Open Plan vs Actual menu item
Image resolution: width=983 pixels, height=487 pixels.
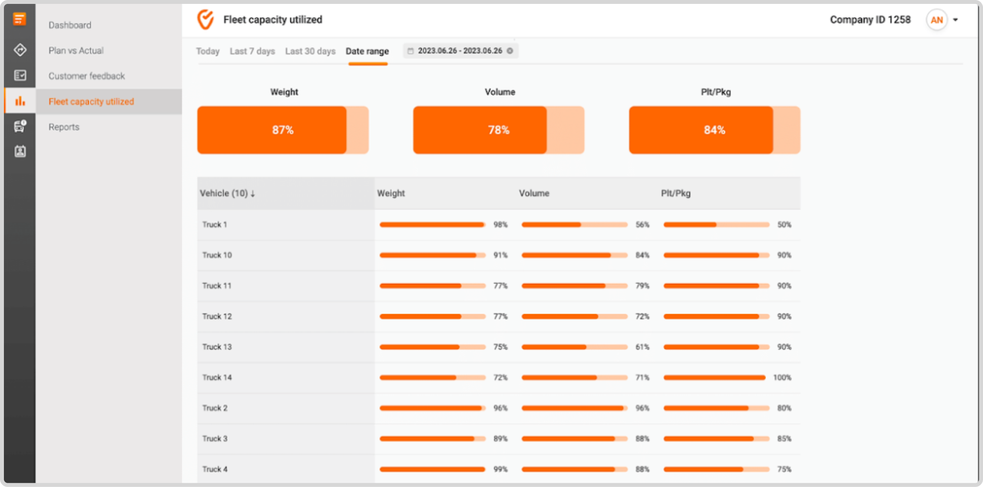point(76,50)
